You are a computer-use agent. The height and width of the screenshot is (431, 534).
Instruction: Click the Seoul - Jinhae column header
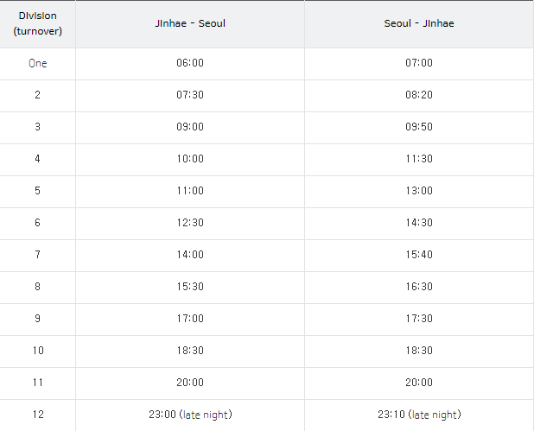coord(419,23)
